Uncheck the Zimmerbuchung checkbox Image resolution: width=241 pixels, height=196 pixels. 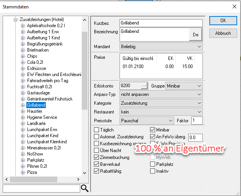[x=96, y=157]
